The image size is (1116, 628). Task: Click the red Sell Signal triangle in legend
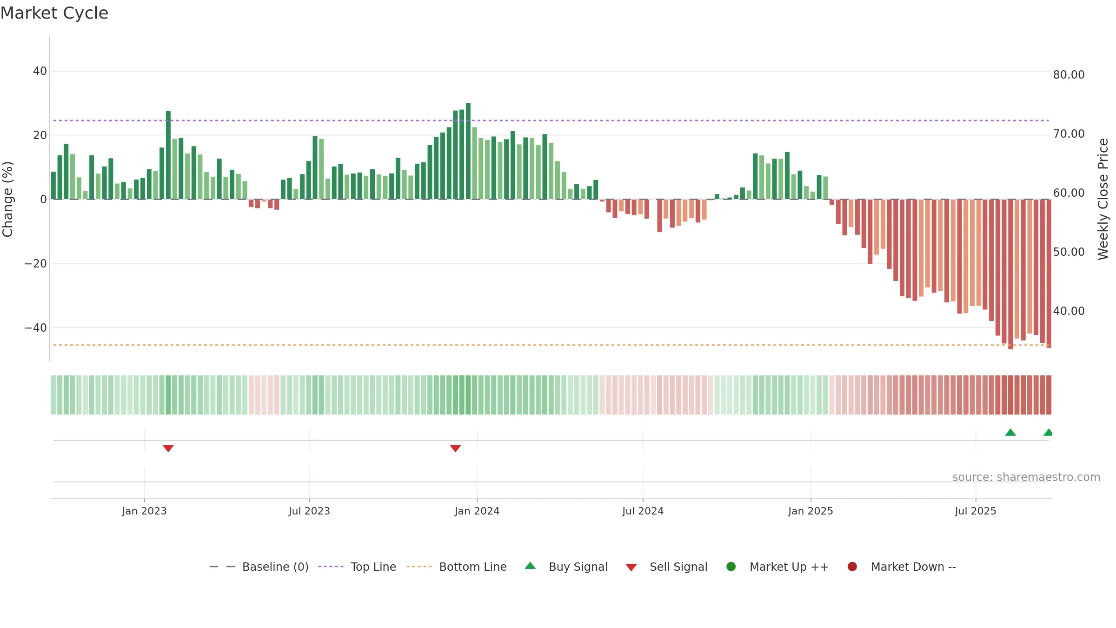[x=631, y=568]
